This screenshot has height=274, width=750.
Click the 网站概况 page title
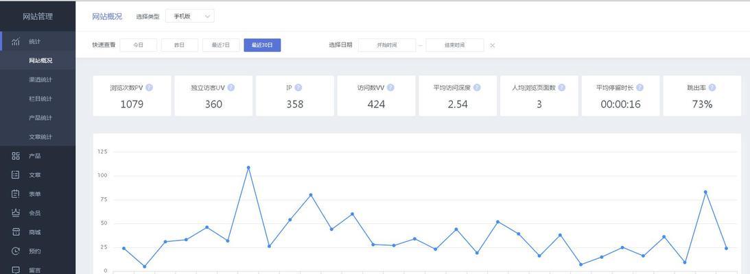(x=107, y=16)
